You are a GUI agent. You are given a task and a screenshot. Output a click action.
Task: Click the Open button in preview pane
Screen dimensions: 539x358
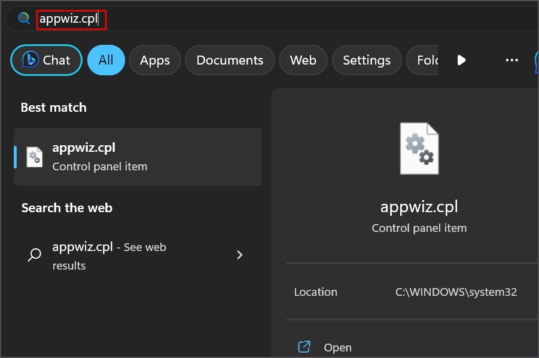click(x=337, y=347)
